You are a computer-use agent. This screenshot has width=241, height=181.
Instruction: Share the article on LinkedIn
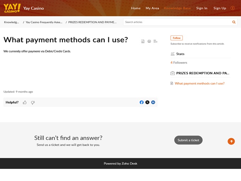tap(153, 102)
